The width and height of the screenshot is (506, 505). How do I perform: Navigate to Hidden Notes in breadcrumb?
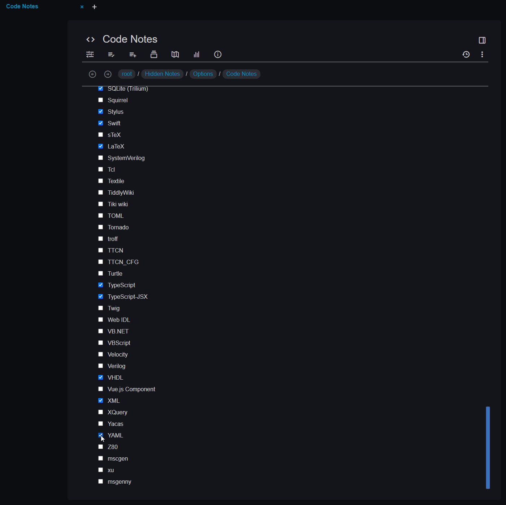pos(162,74)
